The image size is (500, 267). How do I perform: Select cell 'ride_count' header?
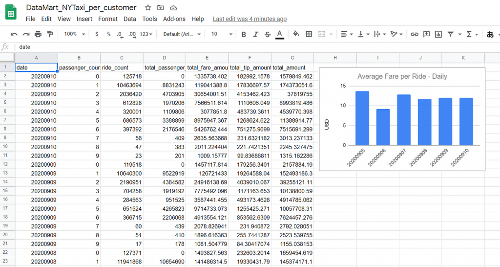tap(122, 67)
